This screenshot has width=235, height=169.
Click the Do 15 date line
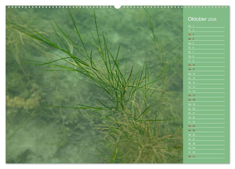pyautogui.click(x=206, y=87)
